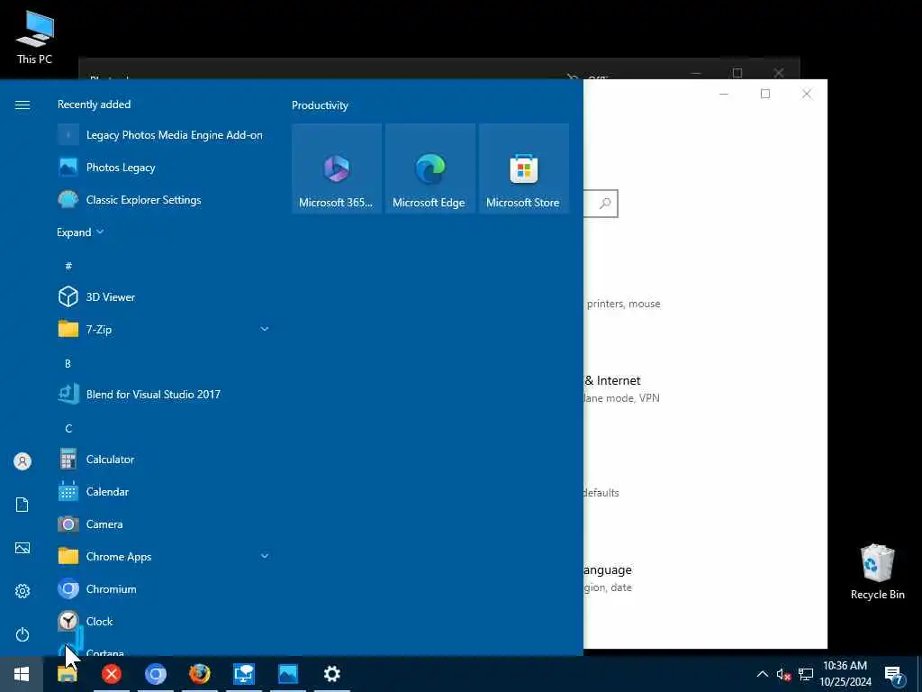This screenshot has height=692, width=922.
Task: Expand the recently added list
Action: tap(80, 232)
